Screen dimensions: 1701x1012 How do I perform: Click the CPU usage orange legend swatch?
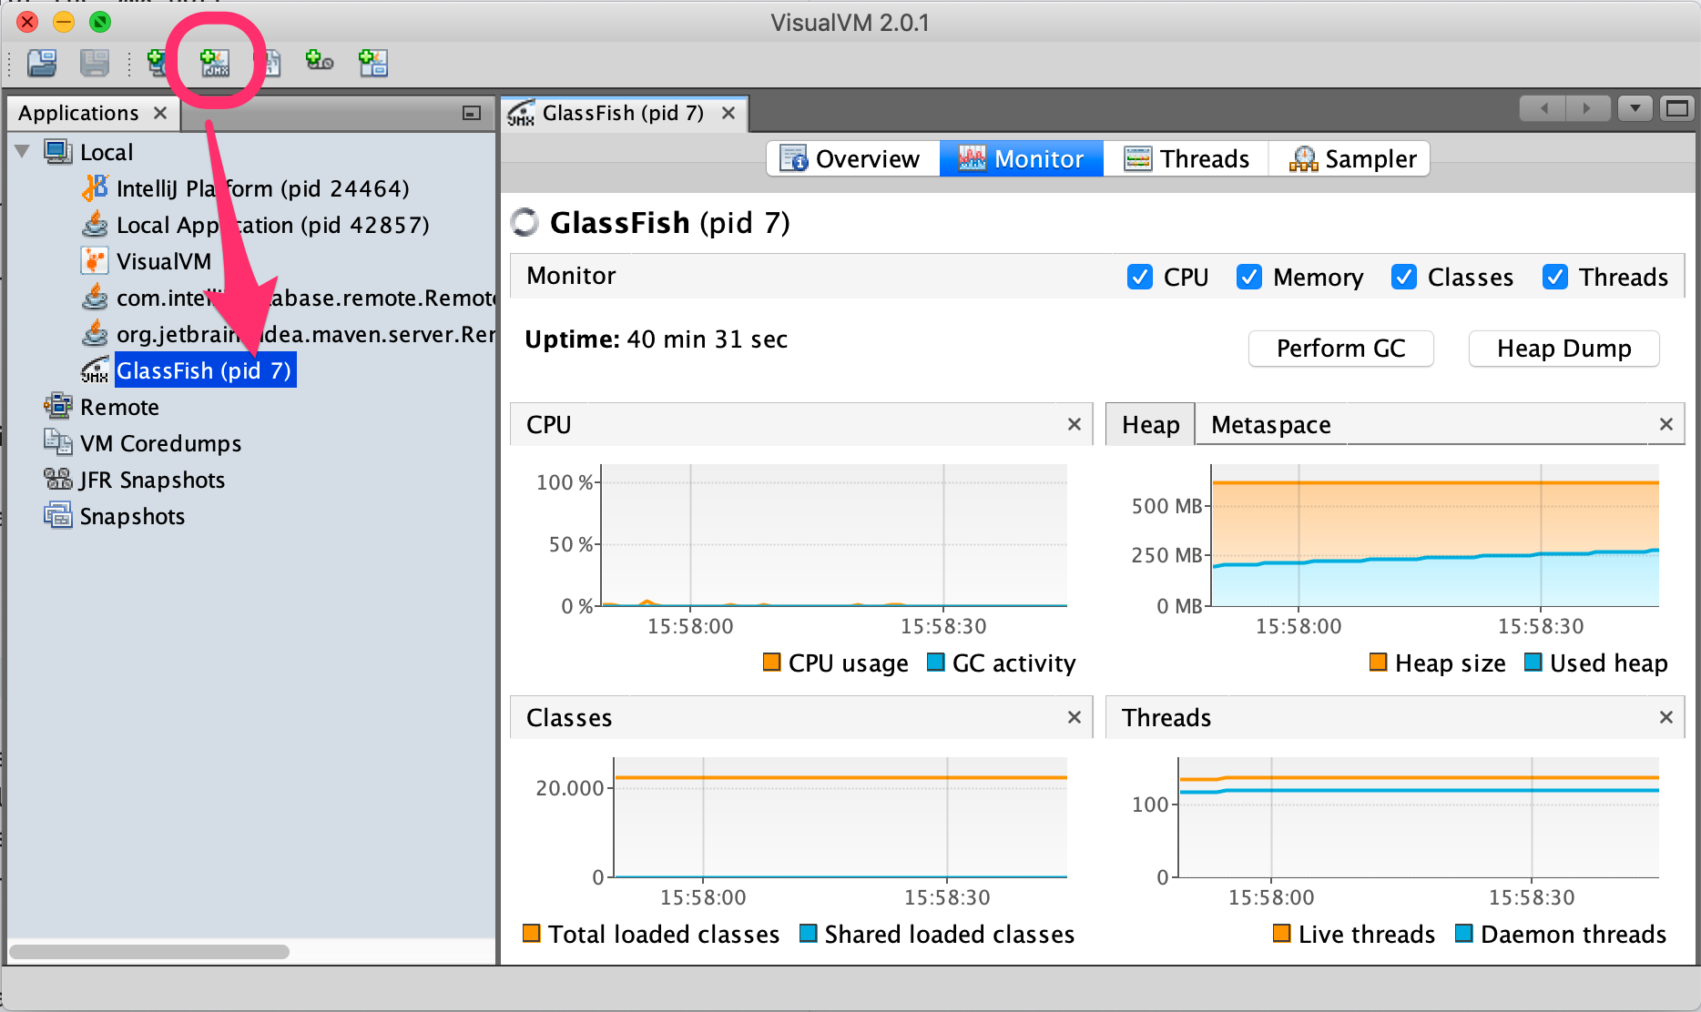coord(771,662)
